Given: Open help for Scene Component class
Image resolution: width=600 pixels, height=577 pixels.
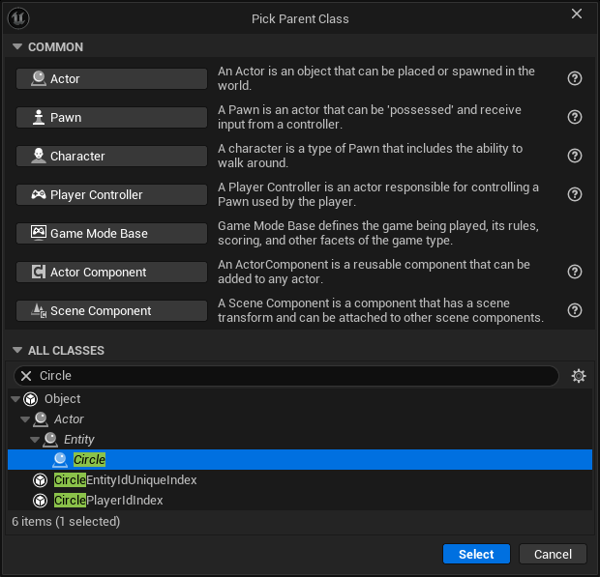Looking at the screenshot, I should coord(575,310).
